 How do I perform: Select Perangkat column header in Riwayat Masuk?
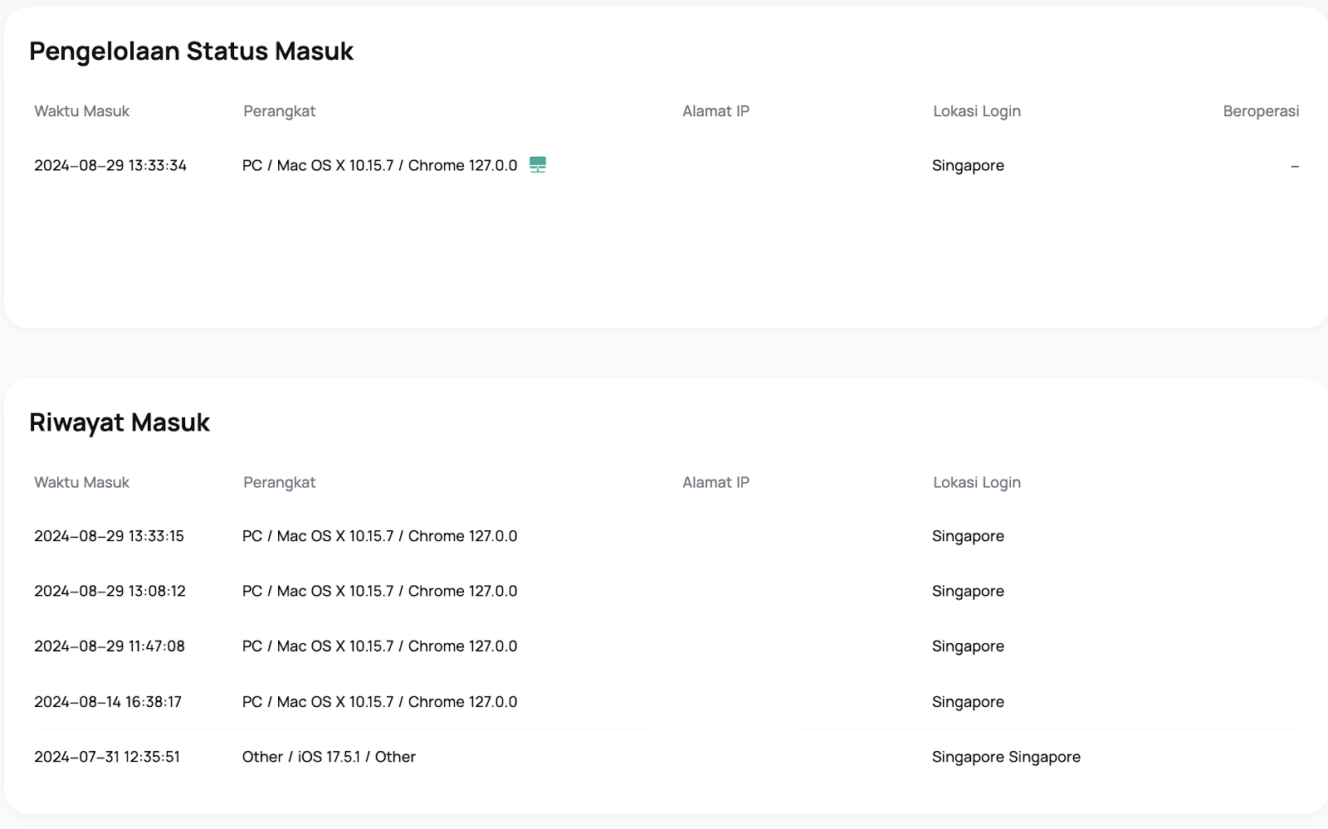tap(279, 482)
